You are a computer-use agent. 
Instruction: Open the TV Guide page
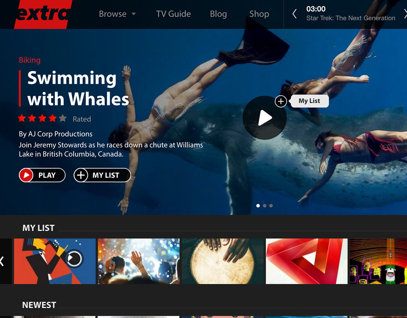point(173,14)
